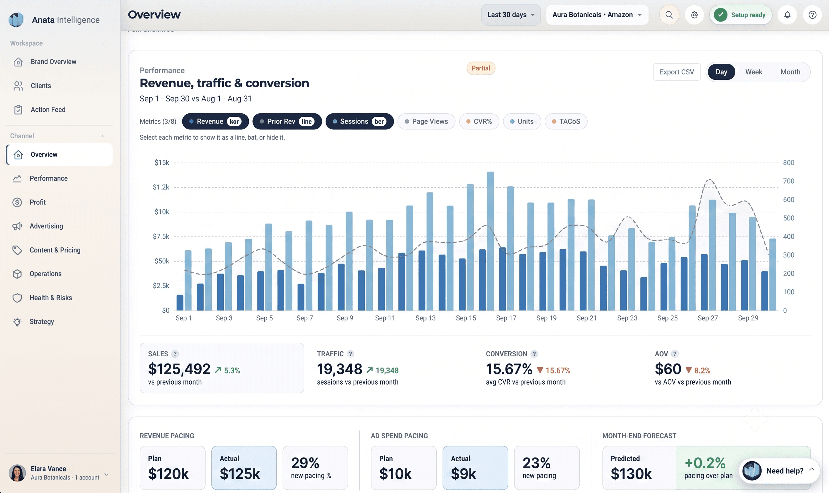This screenshot has width=829, height=493.
Task: Click the AOV info question icon
Action: click(x=675, y=354)
